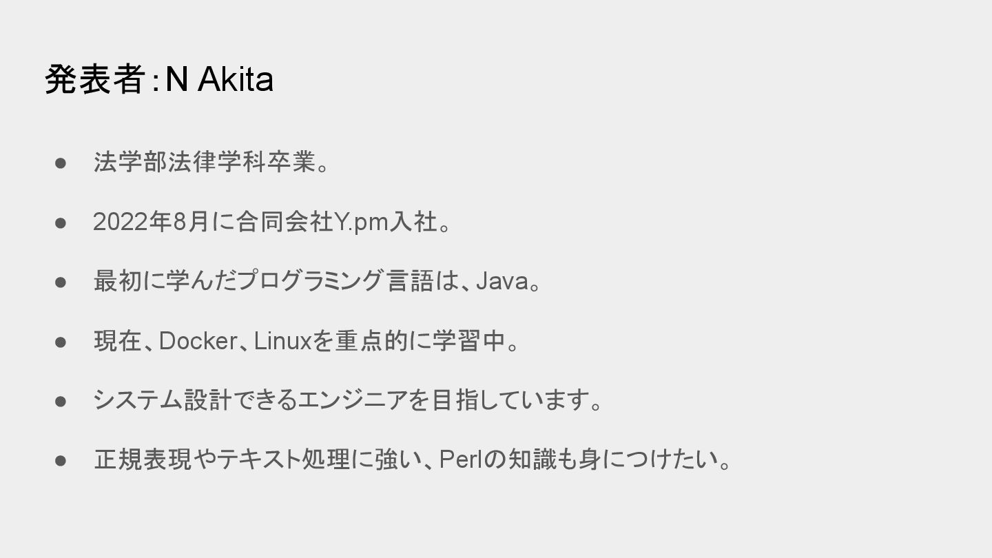Click the bullet dot before 正規表現
This screenshot has height=558, width=992.
(61, 459)
